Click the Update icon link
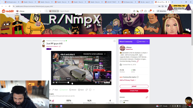The image size is (193, 108). coord(129,49)
